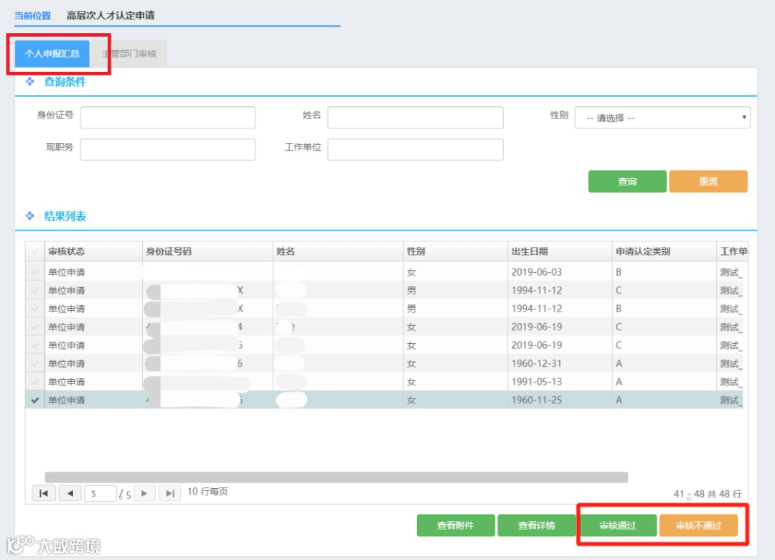Check the row with birth date 1991-05-13
Image resolution: width=775 pixels, height=560 pixels.
pyautogui.click(x=34, y=381)
